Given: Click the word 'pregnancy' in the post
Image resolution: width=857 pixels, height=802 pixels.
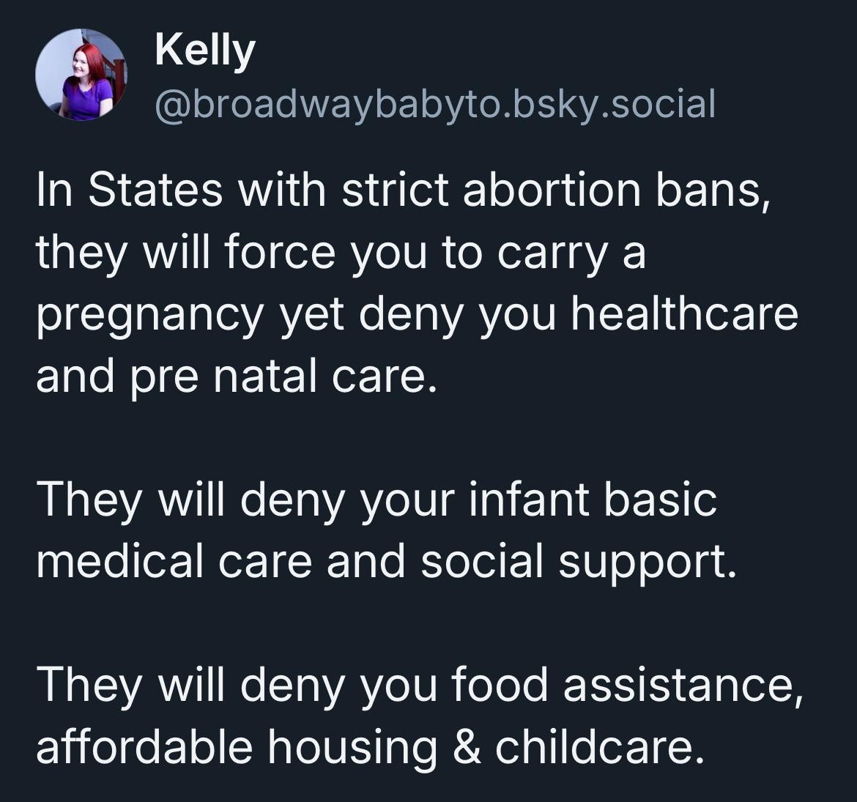Looking at the screenshot, I should [149, 316].
